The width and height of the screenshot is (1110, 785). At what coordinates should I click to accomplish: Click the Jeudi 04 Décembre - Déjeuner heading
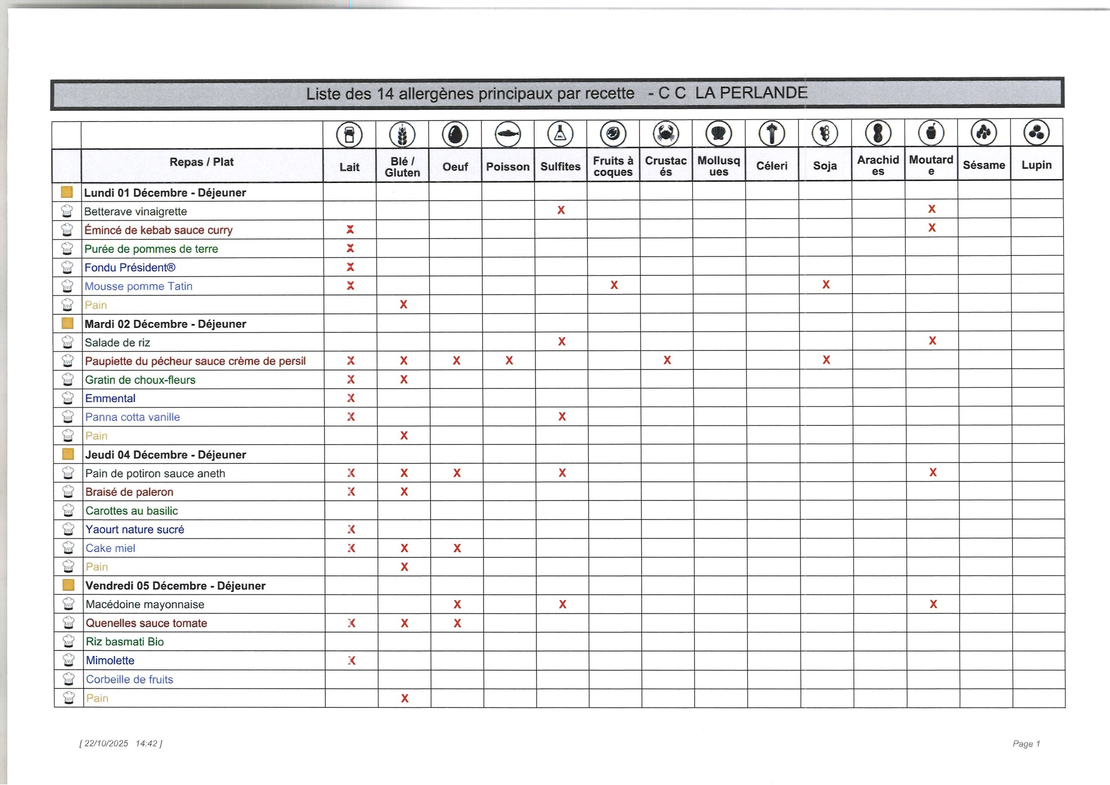pos(166,455)
